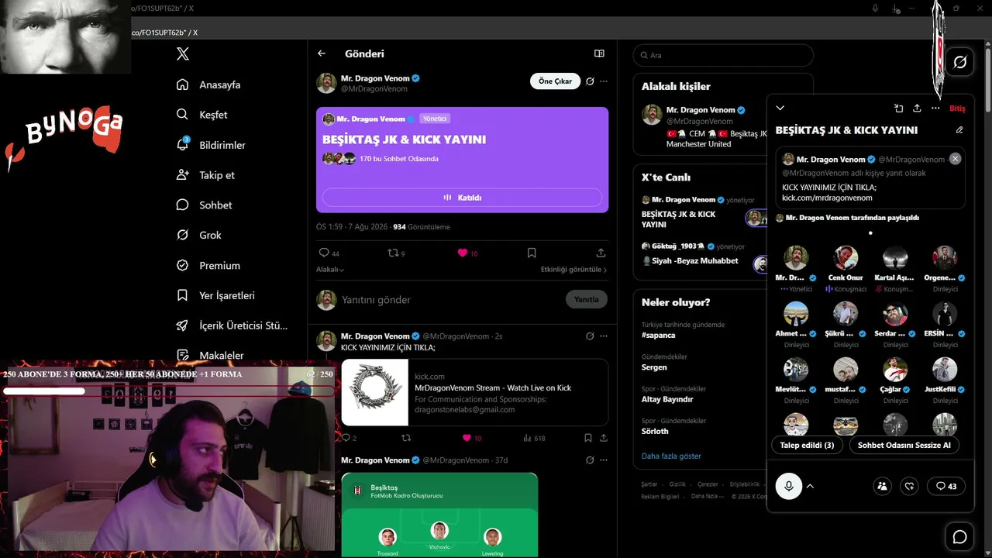This screenshot has width=992, height=558.
Task: Go back using the arrow beside Gönderi
Action: point(322,53)
